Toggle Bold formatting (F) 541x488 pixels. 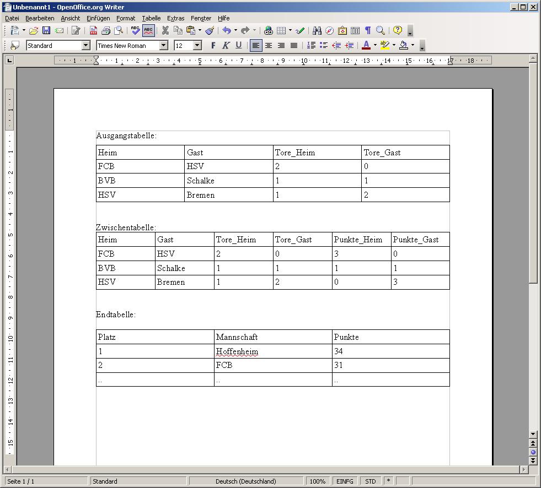click(x=213, y=46)
